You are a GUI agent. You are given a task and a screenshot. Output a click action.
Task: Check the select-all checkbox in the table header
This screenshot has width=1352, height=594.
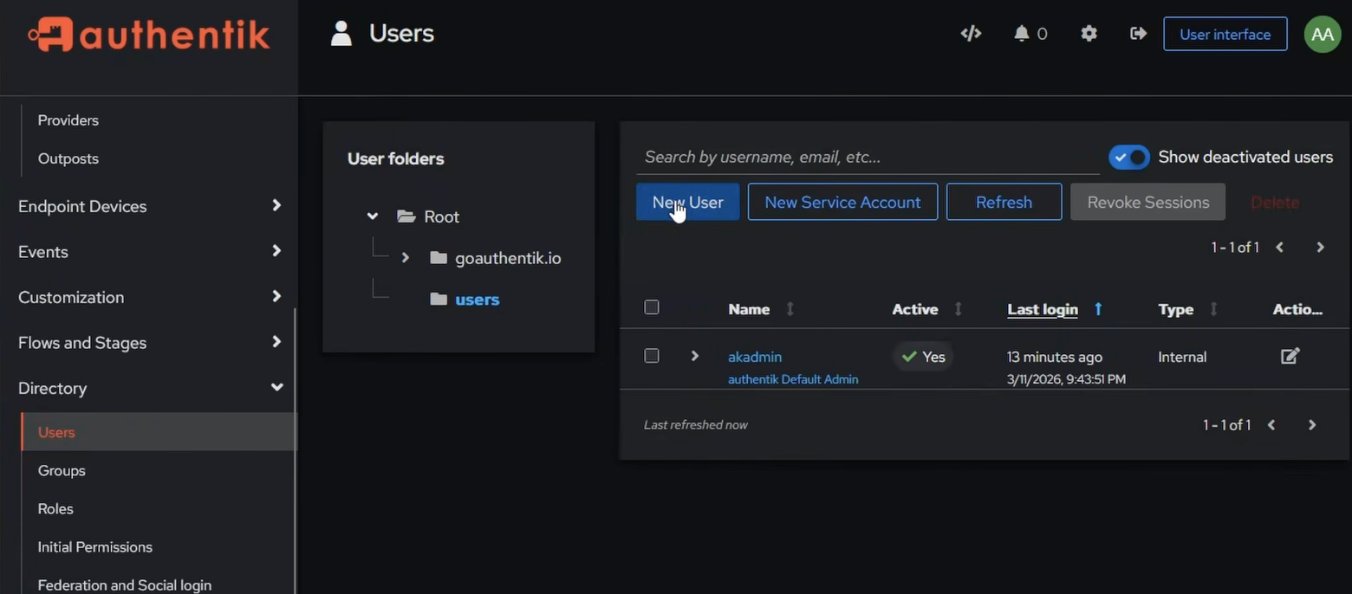[x=651, y=307]
